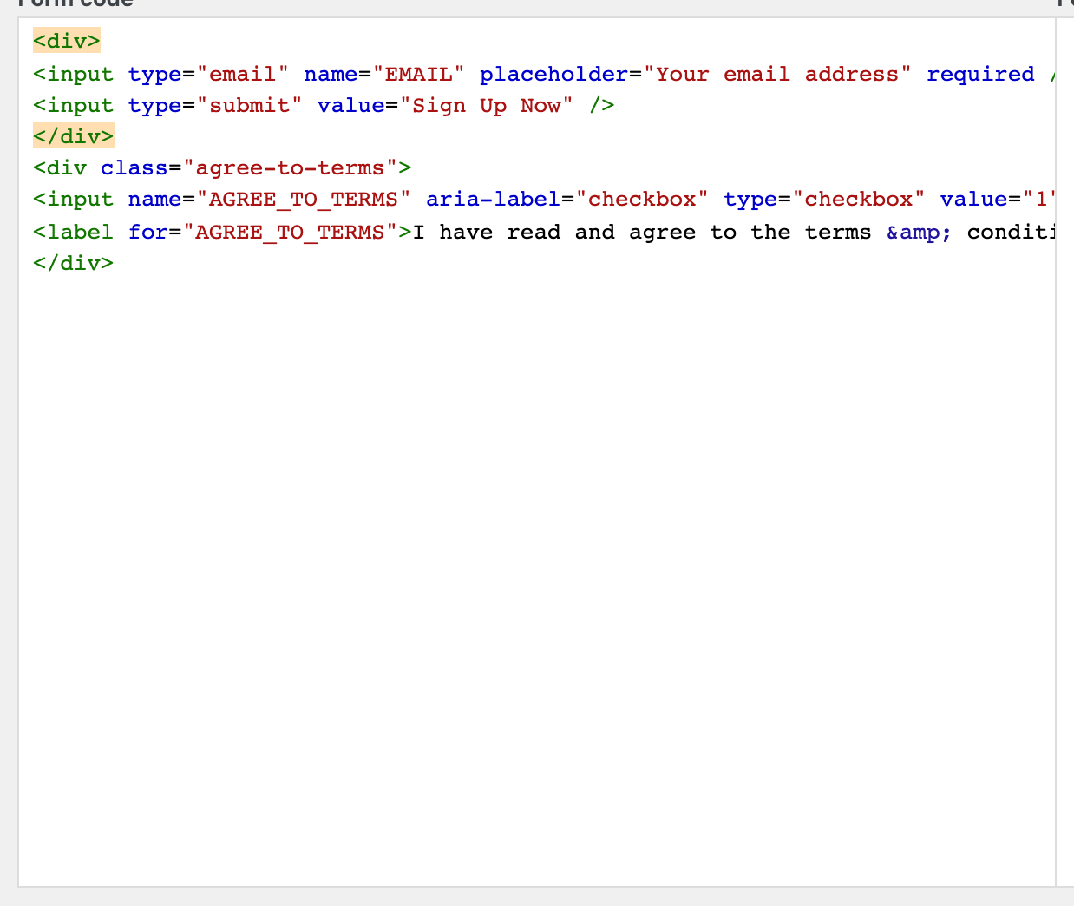The image size is (1074, 906).
Task: Click the type="email" attribute
Action: [209, 74]
